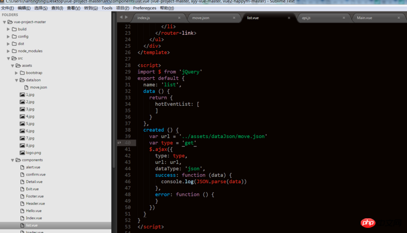
Task: Collapse the src folder arrow
Action: (x=8, y=59)
